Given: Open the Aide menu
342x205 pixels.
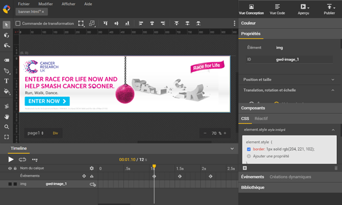Looking at the screenshot, I should pos(88,4).
